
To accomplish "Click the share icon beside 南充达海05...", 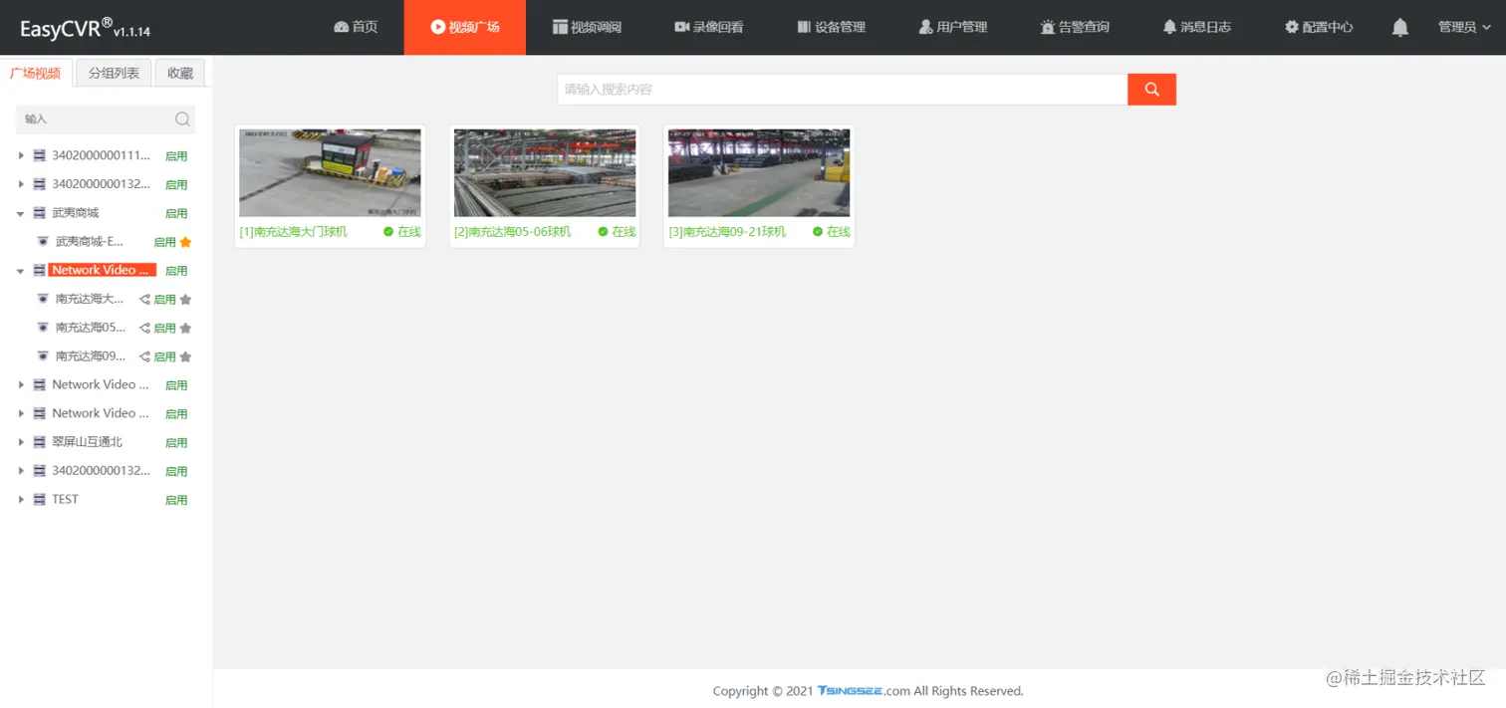I will tap(144, 328).
